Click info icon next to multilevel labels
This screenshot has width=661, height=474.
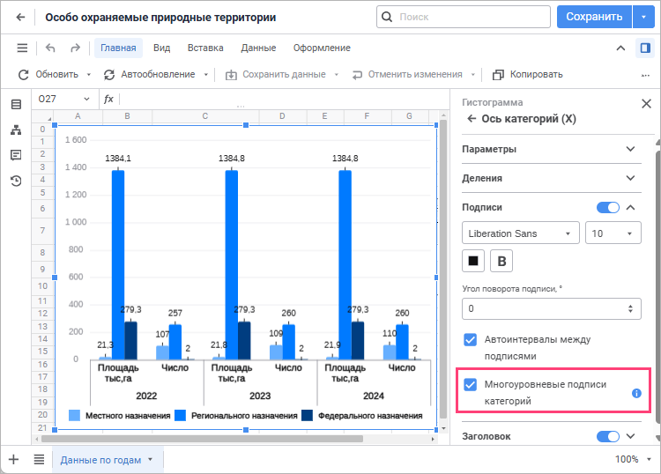[636, 393]
